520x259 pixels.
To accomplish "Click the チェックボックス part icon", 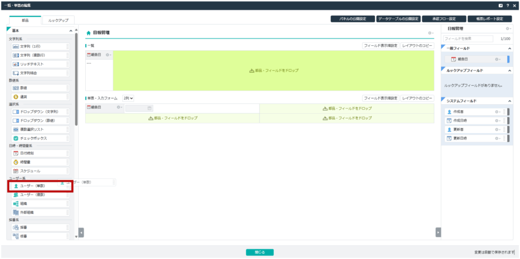I will [16, 138].
